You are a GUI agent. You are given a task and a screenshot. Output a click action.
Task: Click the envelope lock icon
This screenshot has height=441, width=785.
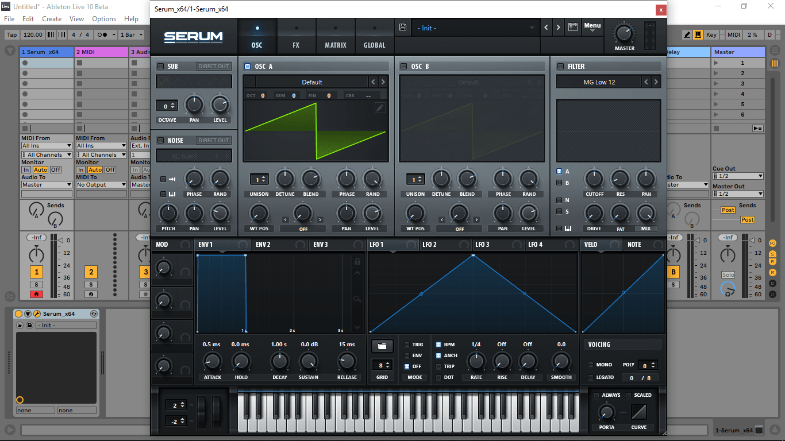coord(357,262)
